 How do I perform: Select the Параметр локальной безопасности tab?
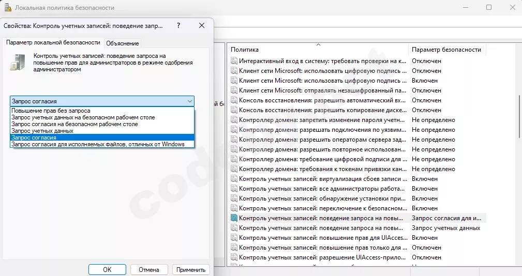53,42
